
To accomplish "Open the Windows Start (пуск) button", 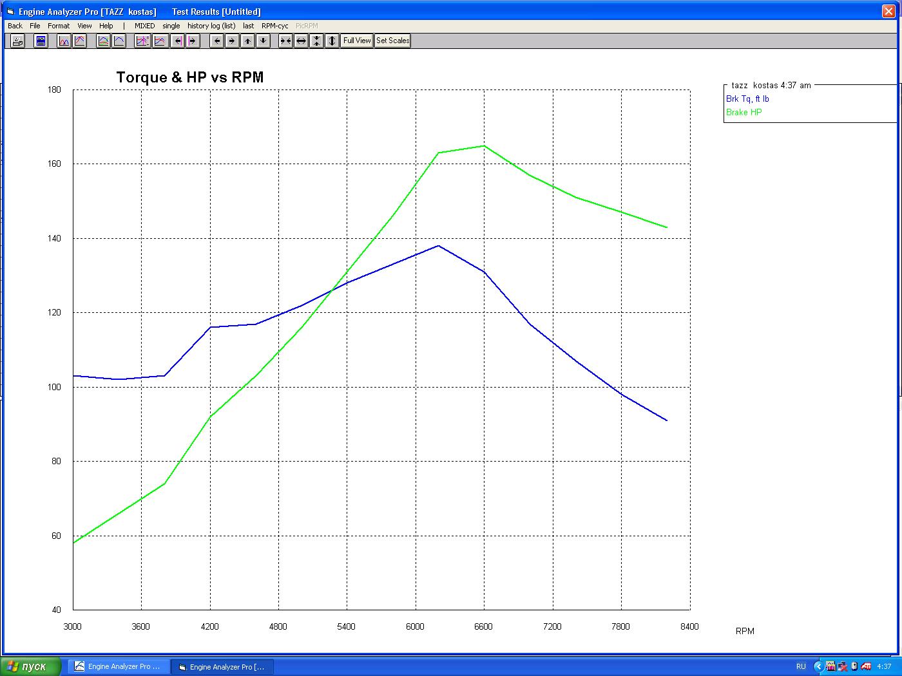I will click(31, 666).
